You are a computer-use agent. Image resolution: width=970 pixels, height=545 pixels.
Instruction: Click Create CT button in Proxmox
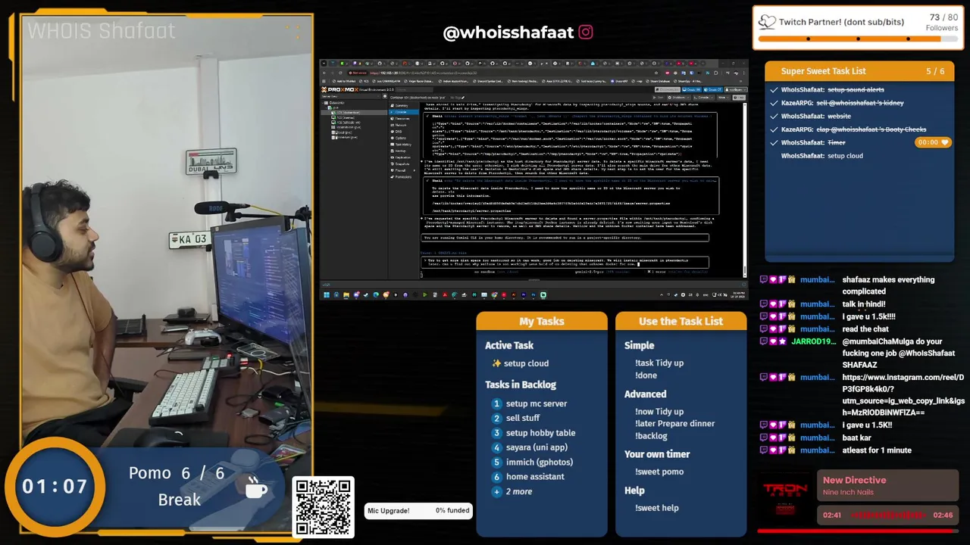[713, 89]
